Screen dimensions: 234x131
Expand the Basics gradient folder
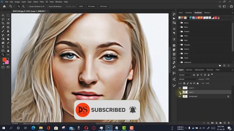coord(179,23)
